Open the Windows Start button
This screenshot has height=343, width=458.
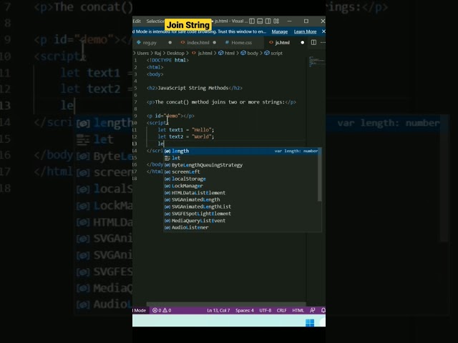tap(310, 322)
